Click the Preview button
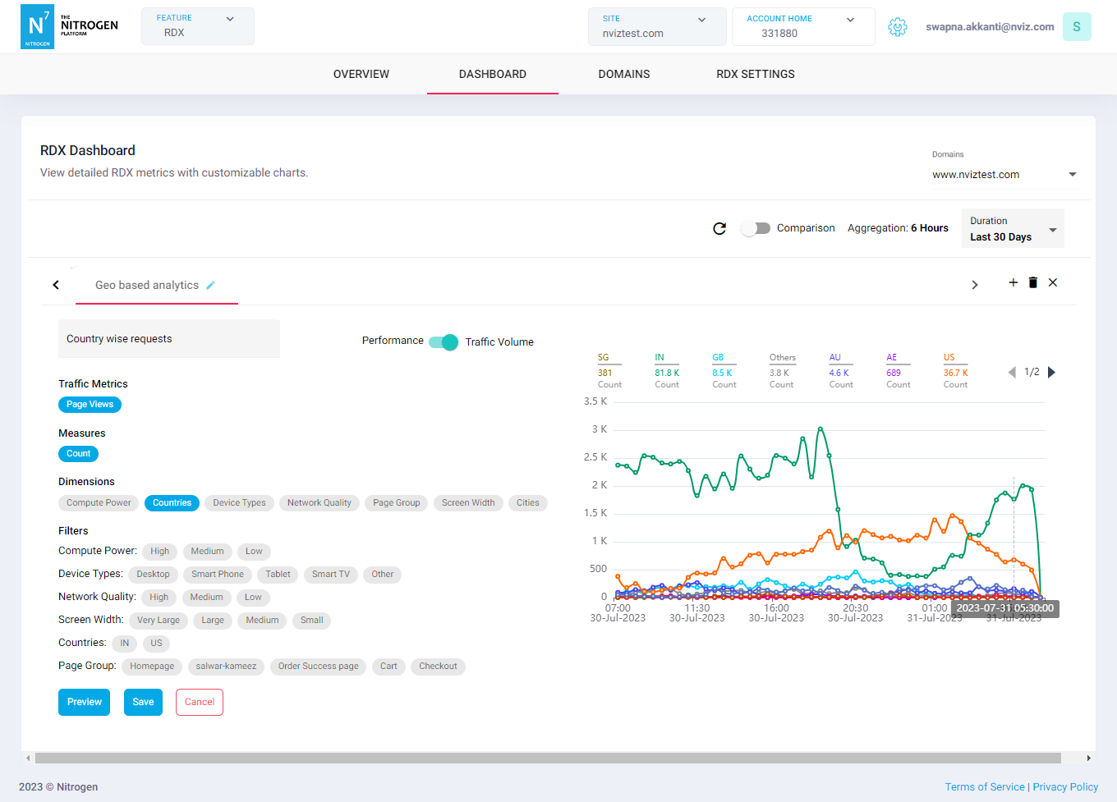Viewport: 1117px width, 802px height. [84, 702]
